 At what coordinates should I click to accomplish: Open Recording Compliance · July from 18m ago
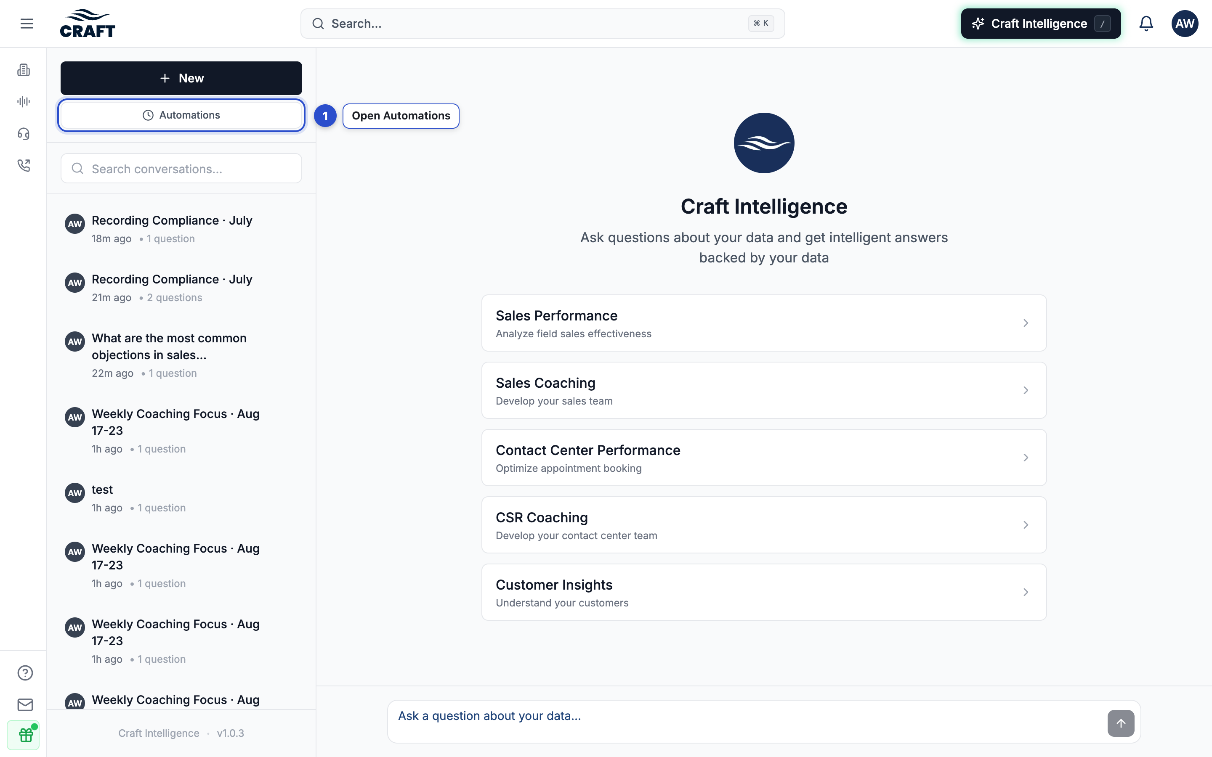(181, 229)
